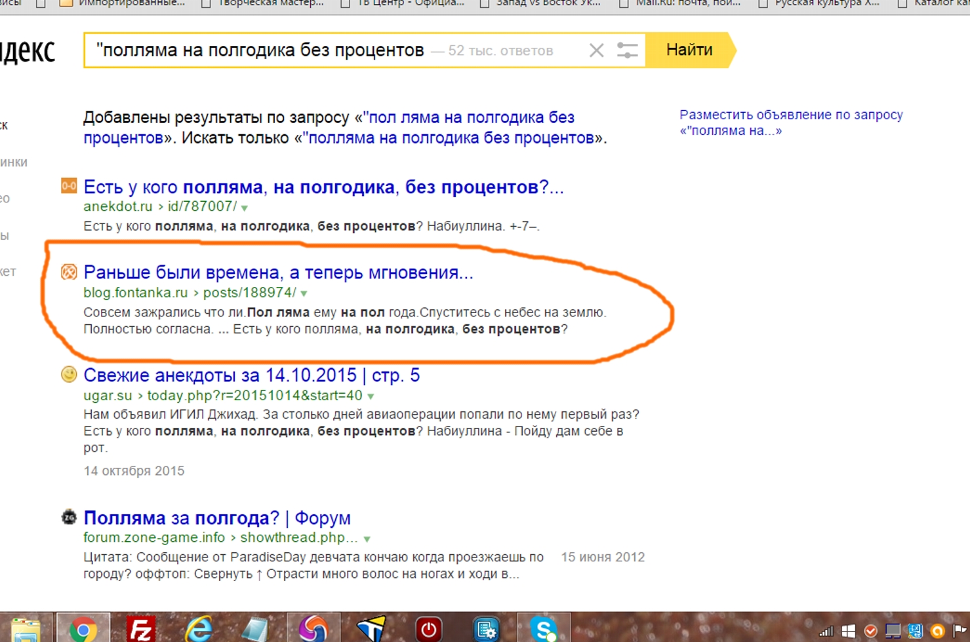Click the forum.zone-game.info favicon
Screen dimensions: 970x642
[x=69, y=517]
